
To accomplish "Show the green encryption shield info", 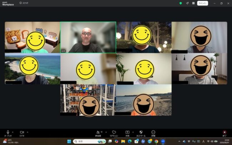I will tap(181, 3).
